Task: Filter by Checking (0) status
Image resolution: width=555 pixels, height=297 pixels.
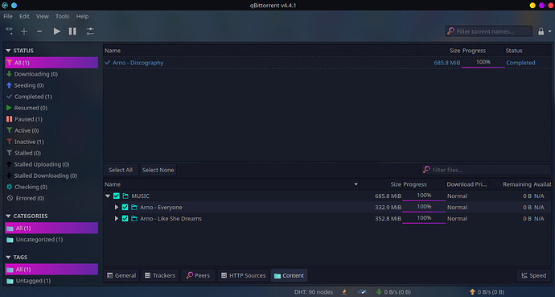Action: click(51, 187)
